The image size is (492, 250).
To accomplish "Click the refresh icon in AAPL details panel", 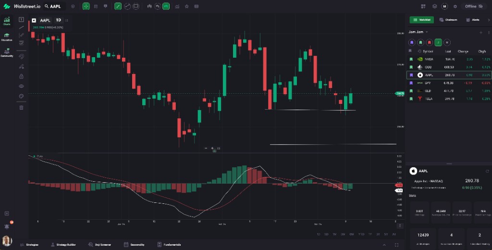I will point(487,171).
